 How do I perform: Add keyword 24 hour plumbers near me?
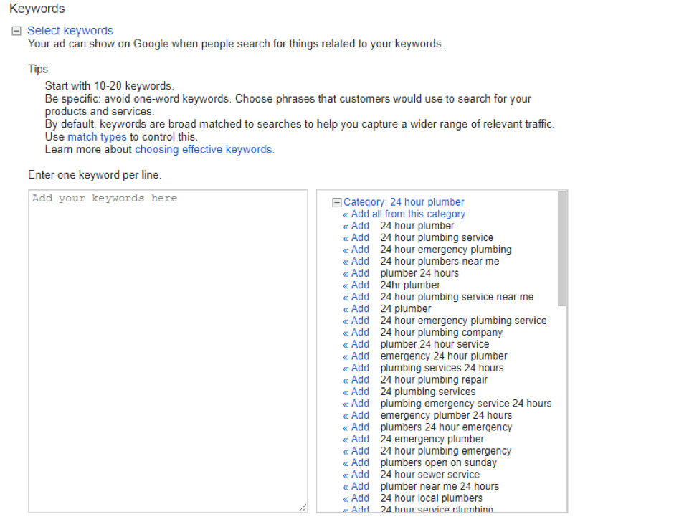356,262
